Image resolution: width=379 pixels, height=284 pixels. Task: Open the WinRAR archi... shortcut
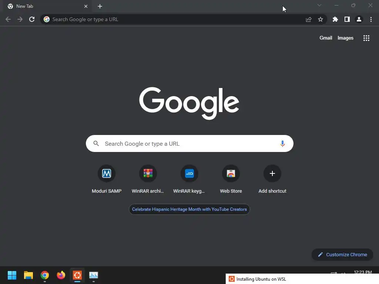coord(148,179)
